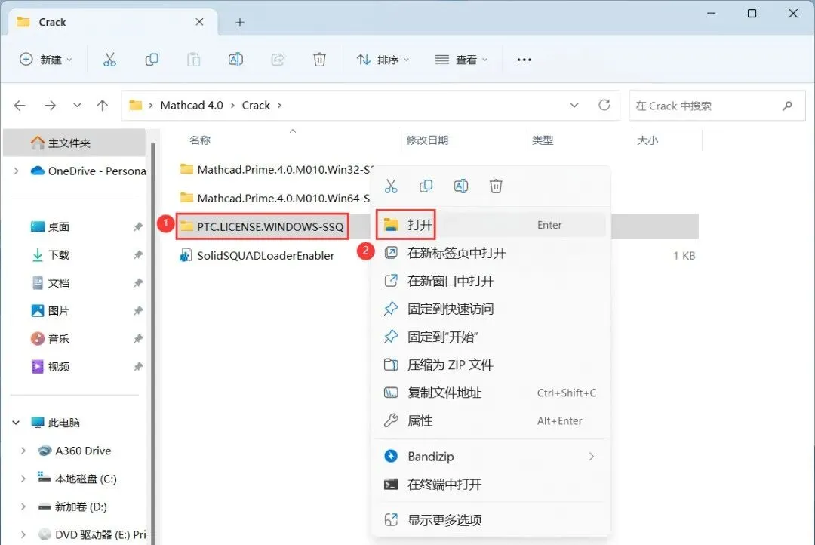Open 主文件夹 in the sidebar
The image size is (815, 545).
coord(74,143)
